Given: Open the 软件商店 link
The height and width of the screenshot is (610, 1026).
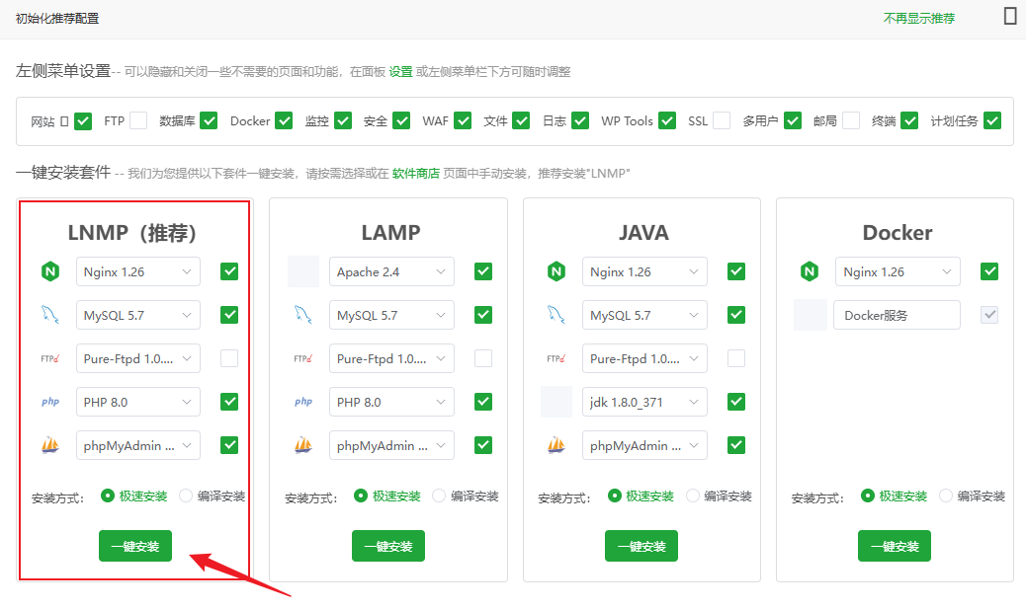Looking at the screenshot, I should (415, 173).
